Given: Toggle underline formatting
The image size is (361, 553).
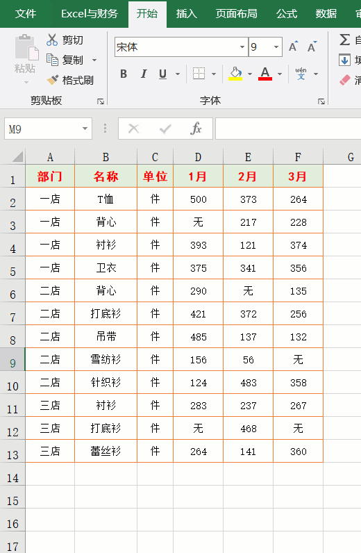Looking at the screenshot, I should tap(162, 74).
